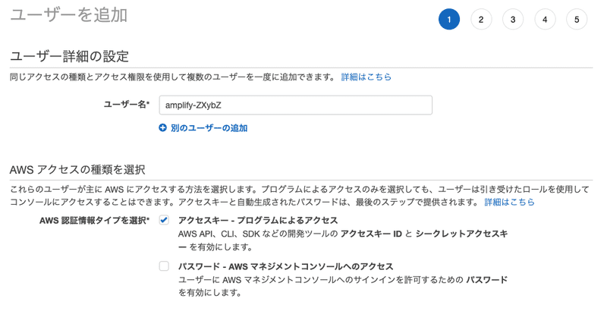Enable the アクセスキー programmatic access checkbox
Screen dimensions: 607x311
[x=164, y=220]
